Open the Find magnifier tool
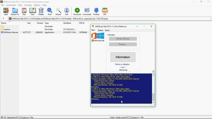 pyautogui.click(x=49, y=11)
